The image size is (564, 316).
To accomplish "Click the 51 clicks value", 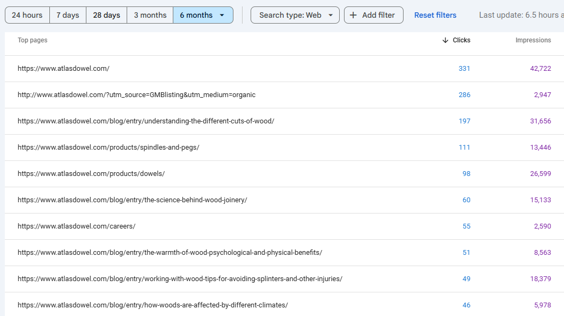I will 466,252.
